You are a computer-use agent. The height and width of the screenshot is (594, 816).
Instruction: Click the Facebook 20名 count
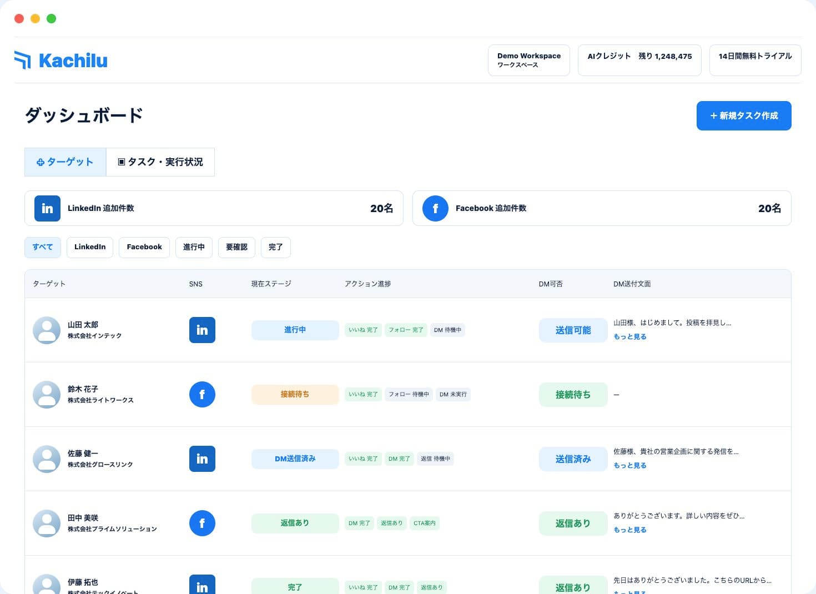pos(769,208)
